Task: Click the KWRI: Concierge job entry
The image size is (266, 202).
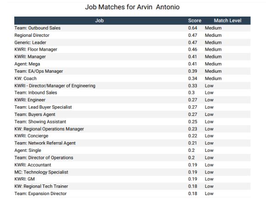Action: (31, 136)
